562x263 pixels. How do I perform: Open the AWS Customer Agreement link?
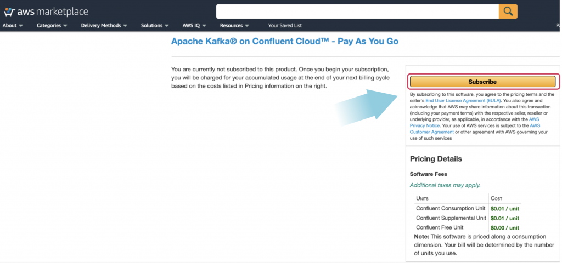point(475,128)
